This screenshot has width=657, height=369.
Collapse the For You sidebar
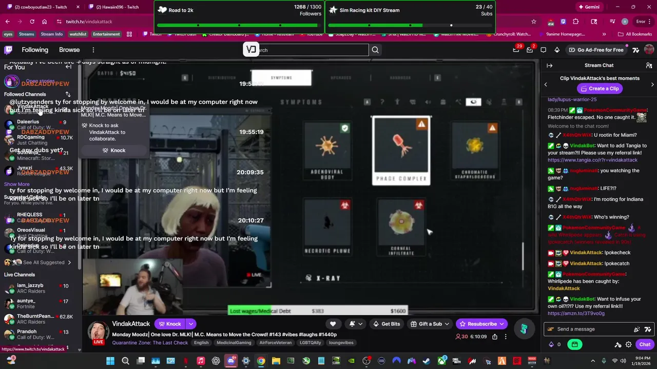tap(68, 67)
